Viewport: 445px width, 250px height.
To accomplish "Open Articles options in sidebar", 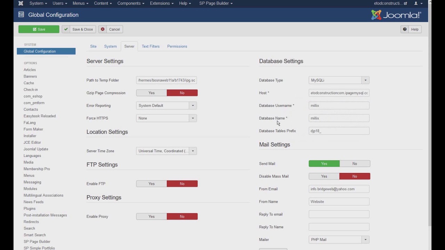I will pyautogui.click(x=30, y=70).
